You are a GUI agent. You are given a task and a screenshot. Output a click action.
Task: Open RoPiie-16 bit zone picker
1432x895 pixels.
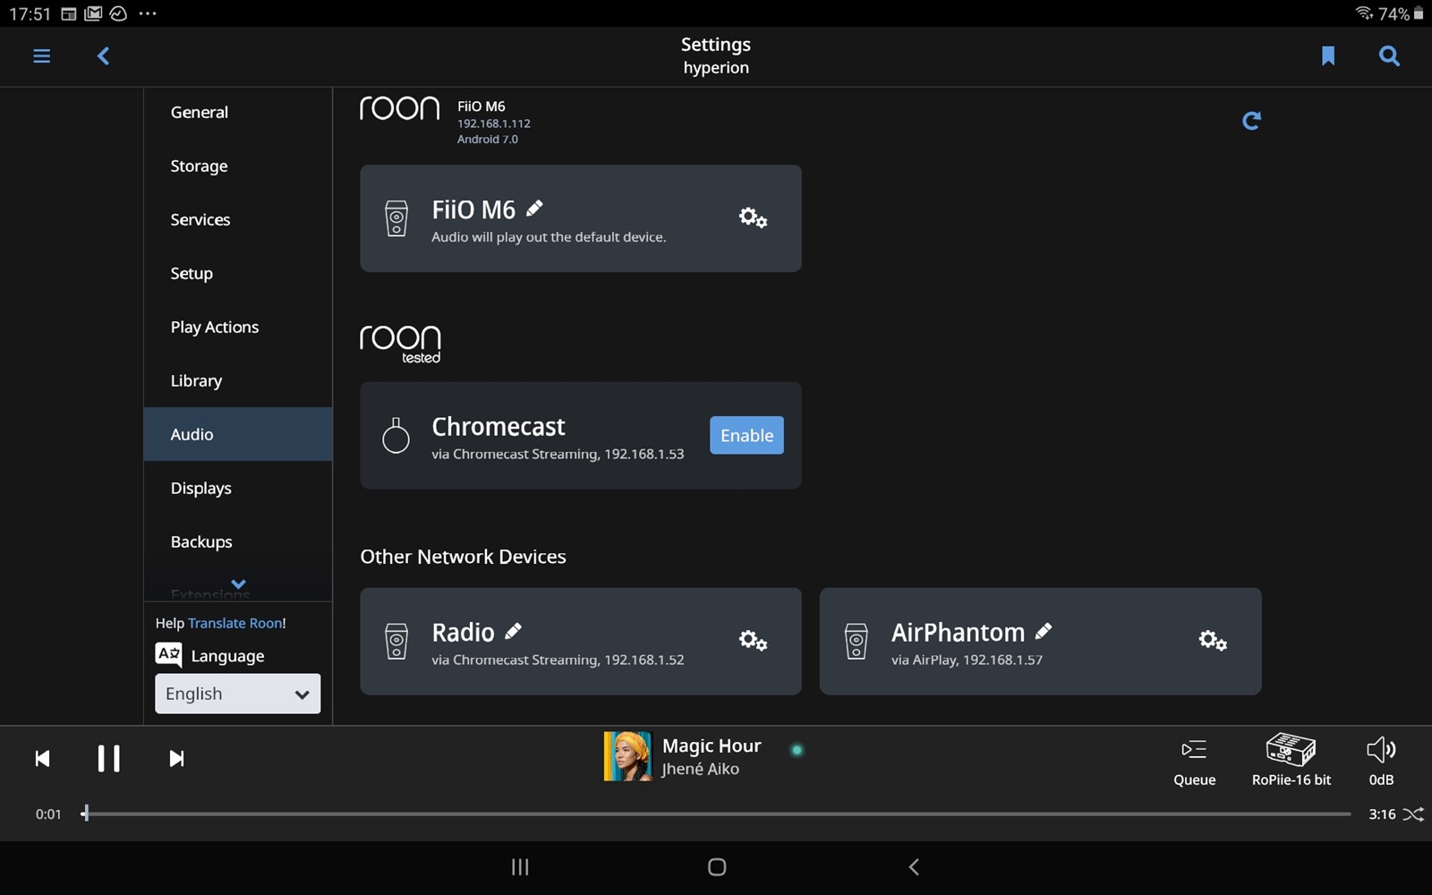point(1291,760)
